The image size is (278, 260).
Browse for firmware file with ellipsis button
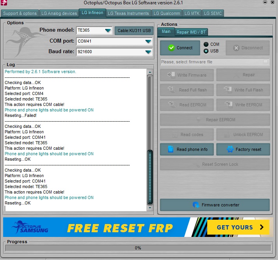(x=265, y=62)
